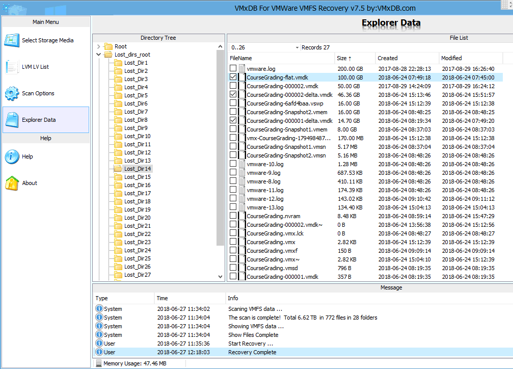Viewport: 513px width, 369px height.
Task: Click the Lost_Dir27 folder icon
Action: (118, 275)
